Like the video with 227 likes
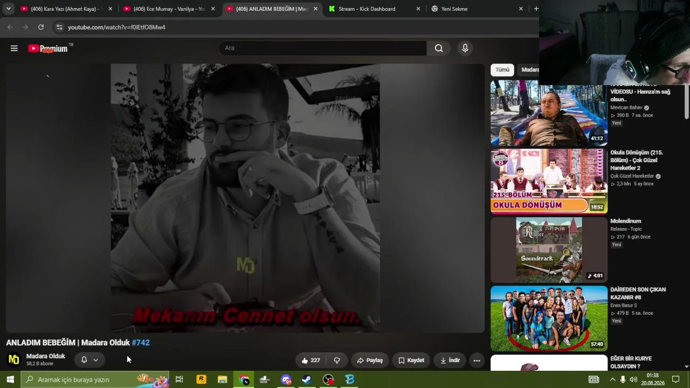 (311, 361)
